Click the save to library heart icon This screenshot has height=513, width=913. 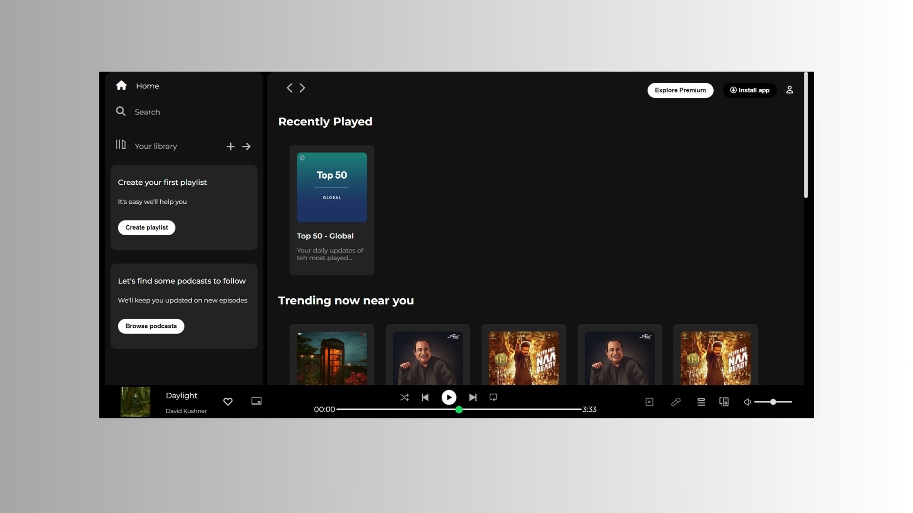(x=228, y=401)
